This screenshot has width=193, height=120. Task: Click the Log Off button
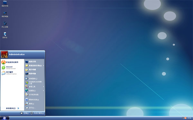(x=25, y=113)
